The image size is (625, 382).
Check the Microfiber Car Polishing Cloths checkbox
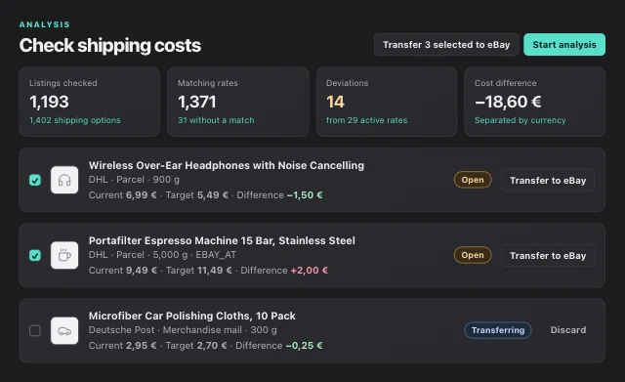[x=35, y=330]
